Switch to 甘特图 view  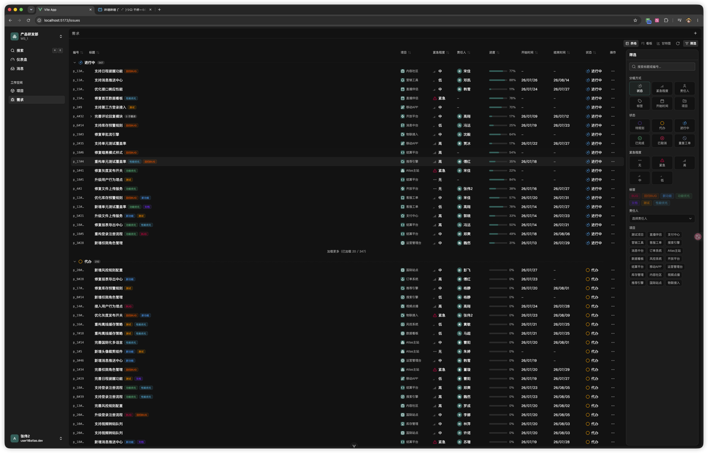[x=664, y=43]
